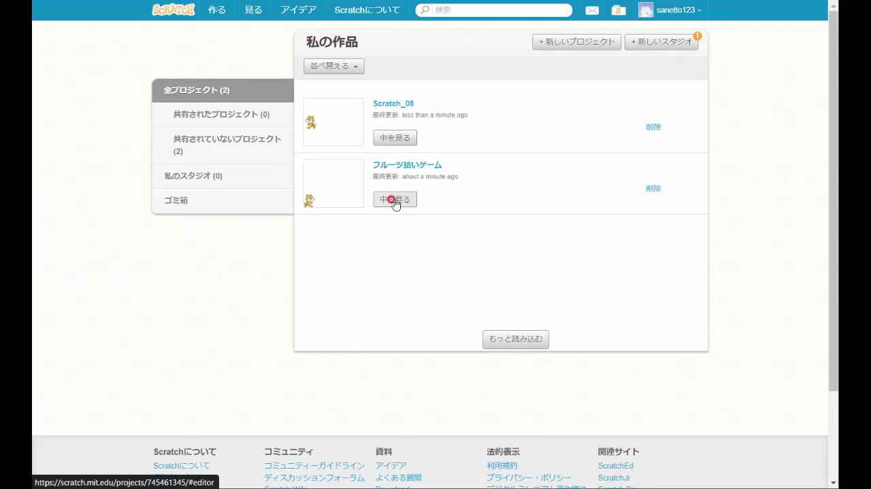Open the 並べ替える sort dropdown
The height and width of the screenshot is (489, 871).
[x=334, y=66]
